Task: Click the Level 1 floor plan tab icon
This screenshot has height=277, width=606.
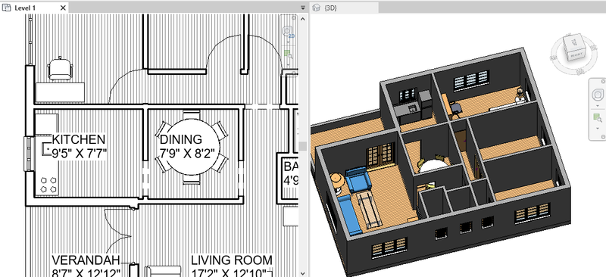Action: (7, 8)
